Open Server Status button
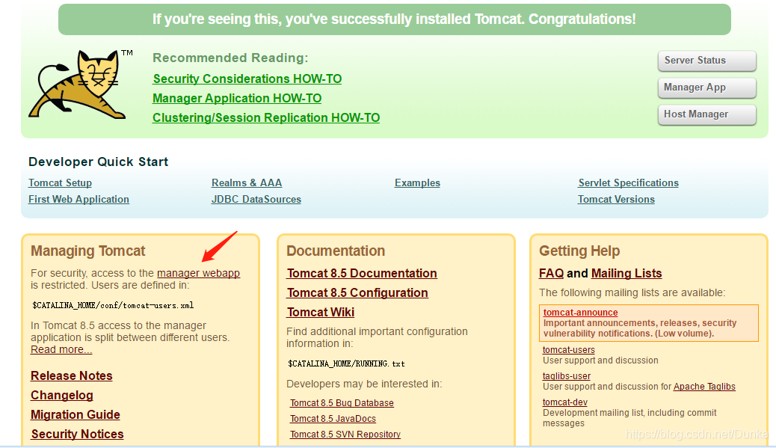 tap(706, 61)
